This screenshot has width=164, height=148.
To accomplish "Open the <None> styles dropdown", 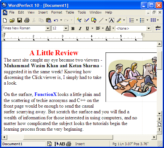I will click(x=149, y=28).
